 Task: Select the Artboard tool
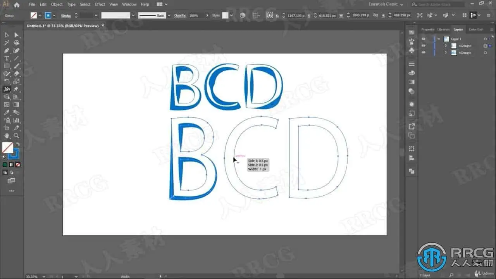(7, 128)
